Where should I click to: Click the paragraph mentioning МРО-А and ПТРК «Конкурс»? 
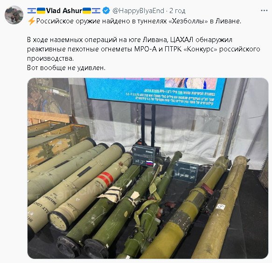[143, 49]
